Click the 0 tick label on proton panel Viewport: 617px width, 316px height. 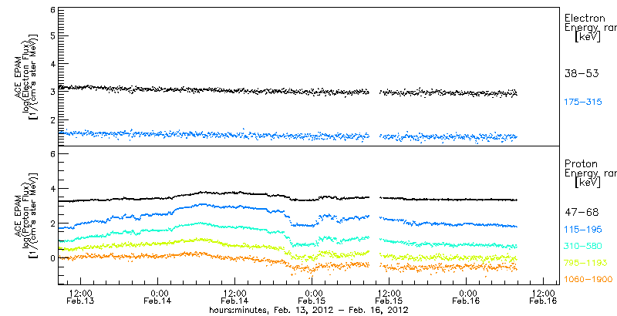51,259
